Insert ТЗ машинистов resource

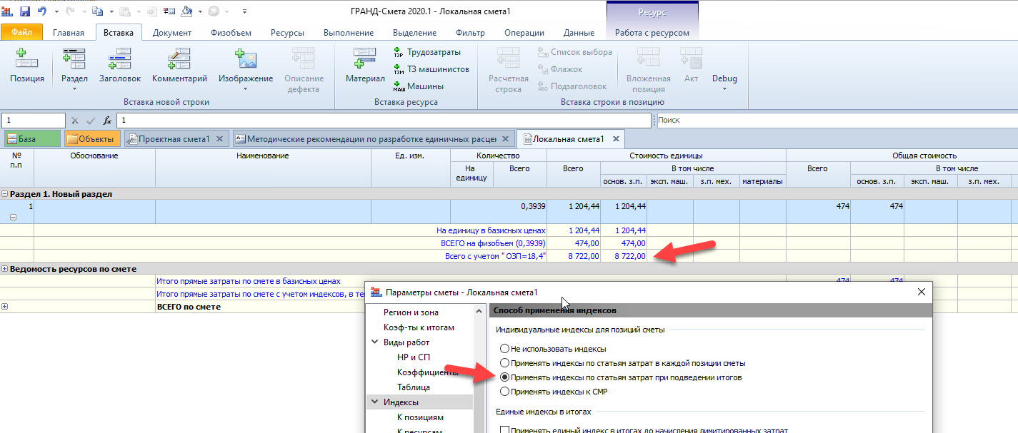tap(431, 69)
